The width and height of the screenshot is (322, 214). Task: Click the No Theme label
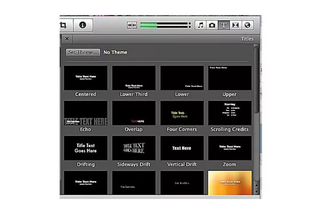point(115,52)
